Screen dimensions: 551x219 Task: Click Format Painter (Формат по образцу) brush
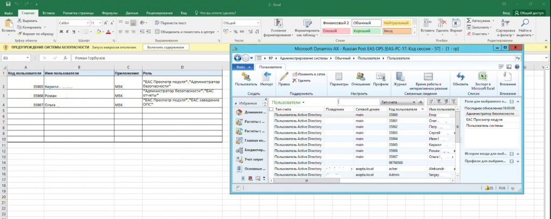[x=20, y=34]
